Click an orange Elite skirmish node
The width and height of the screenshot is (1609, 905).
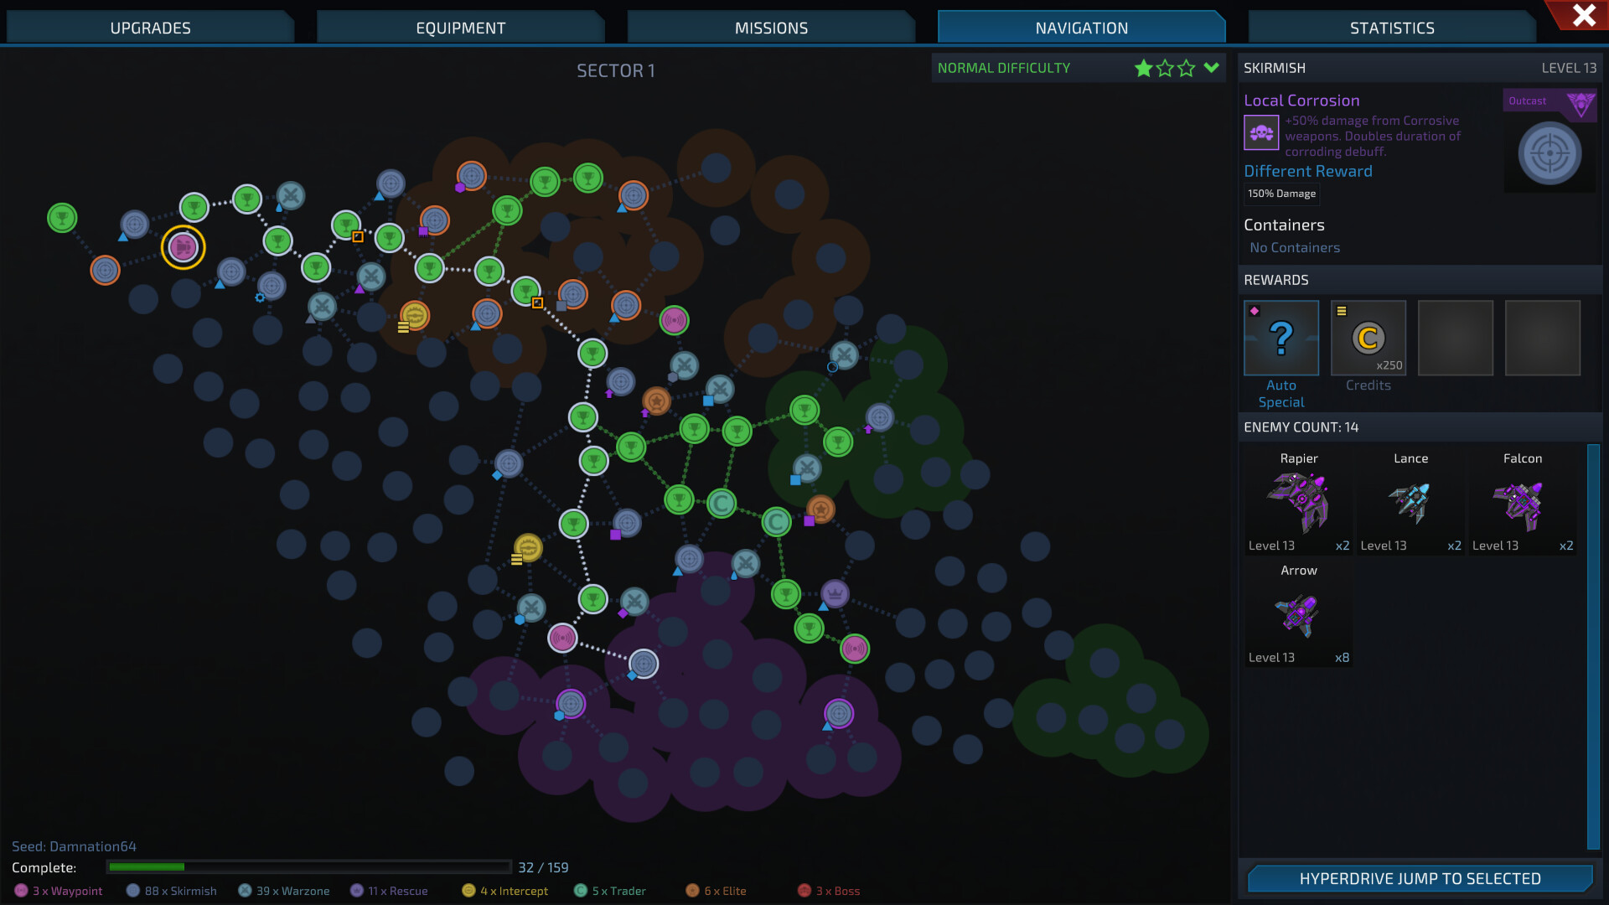pyautogui.click(x=656, y=401)
